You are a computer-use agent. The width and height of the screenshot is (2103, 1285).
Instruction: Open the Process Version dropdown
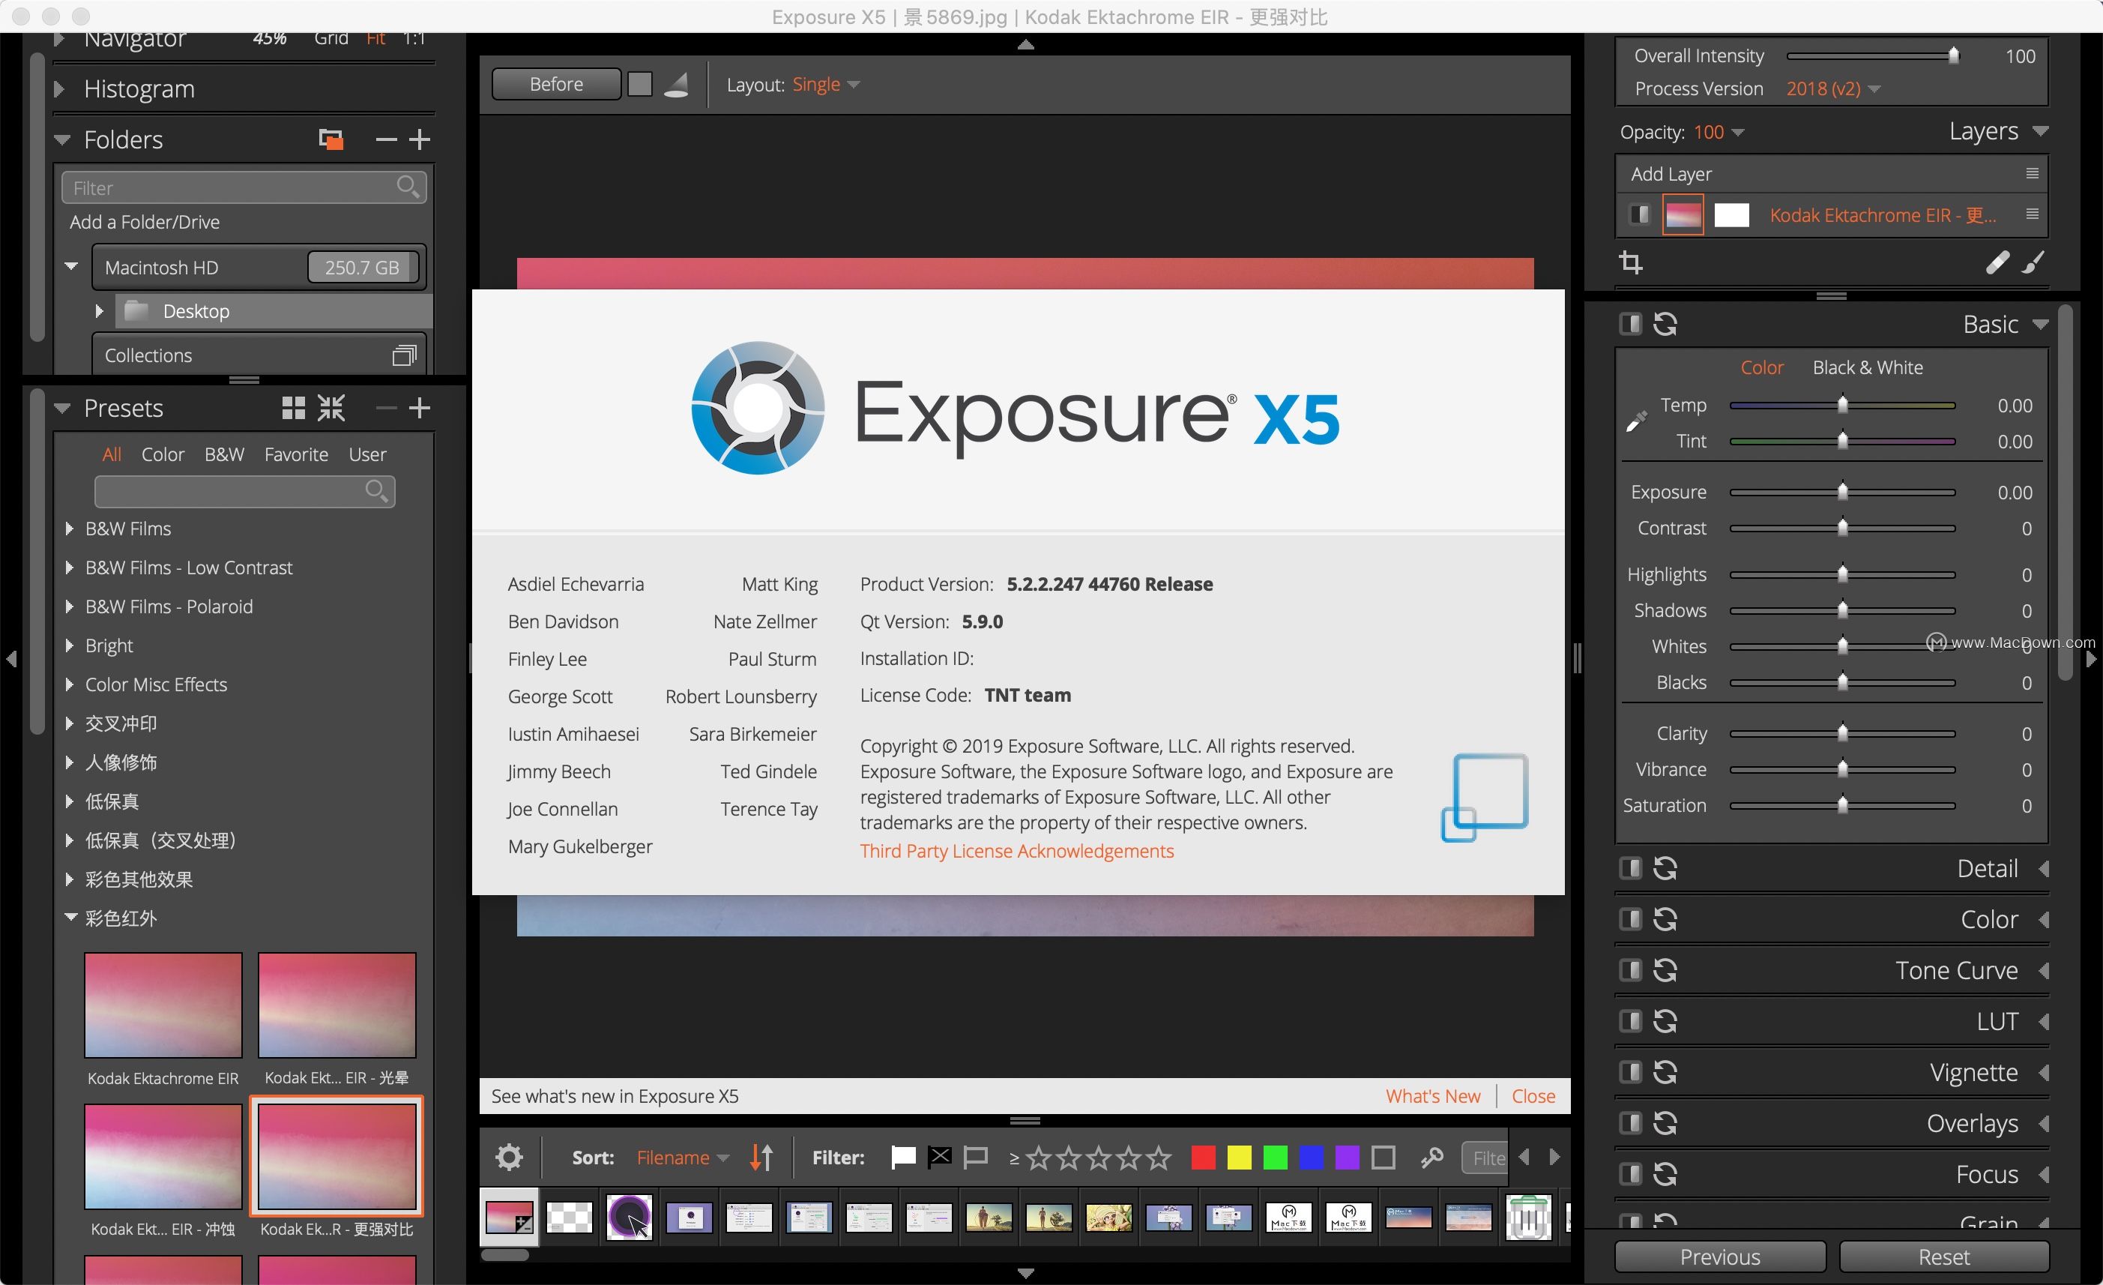1832,88
